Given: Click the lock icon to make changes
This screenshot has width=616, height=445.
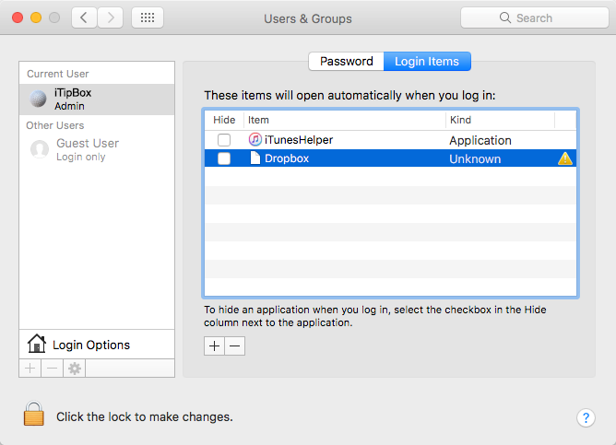Looking at the screenshot, I should point(34,416).
